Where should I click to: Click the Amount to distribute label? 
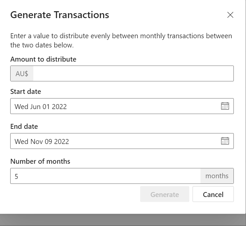(43, 59)
